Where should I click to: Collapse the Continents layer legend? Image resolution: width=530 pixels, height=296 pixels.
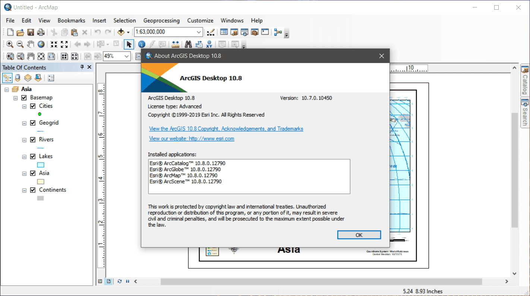tap(24, 190)
